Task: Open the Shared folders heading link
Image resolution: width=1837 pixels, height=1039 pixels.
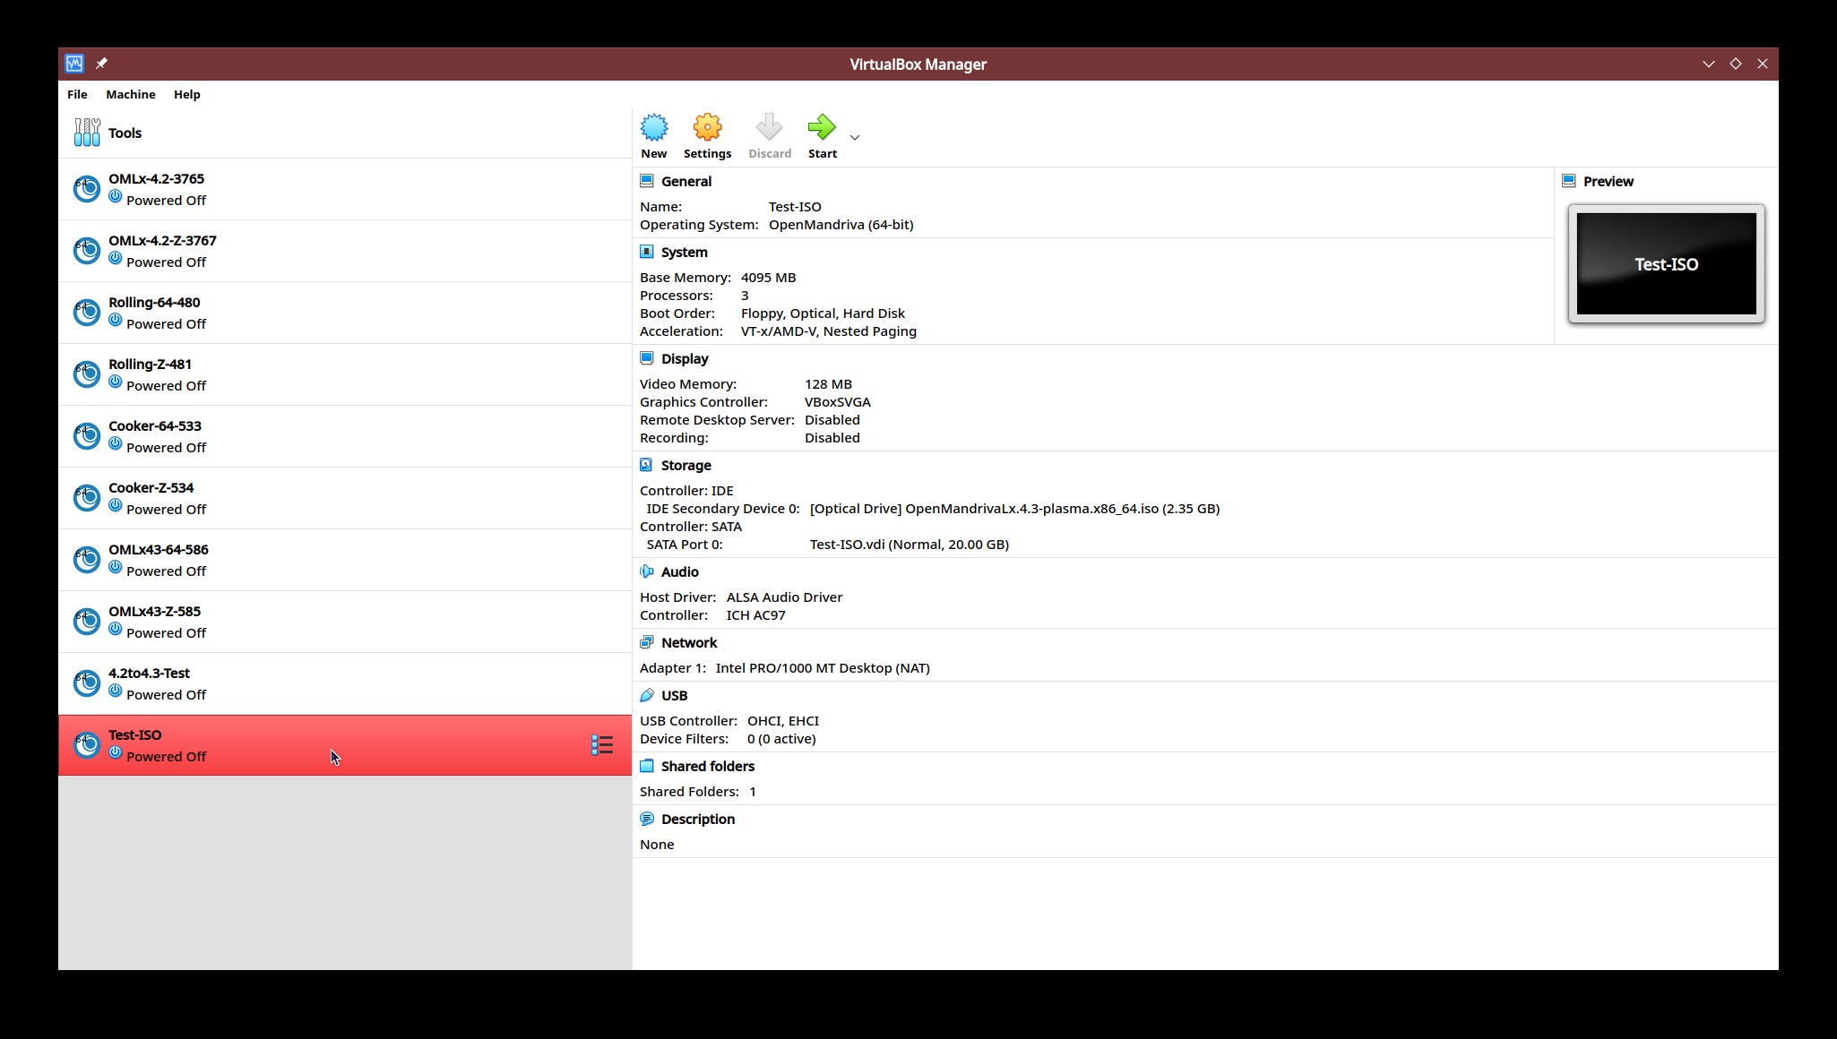Action: tap(708, 766)
